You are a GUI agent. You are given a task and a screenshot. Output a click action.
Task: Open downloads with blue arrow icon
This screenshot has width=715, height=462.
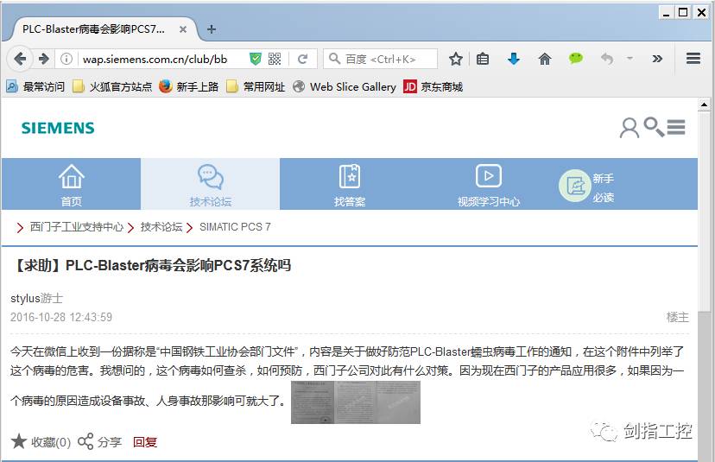(x=514, y=59)
